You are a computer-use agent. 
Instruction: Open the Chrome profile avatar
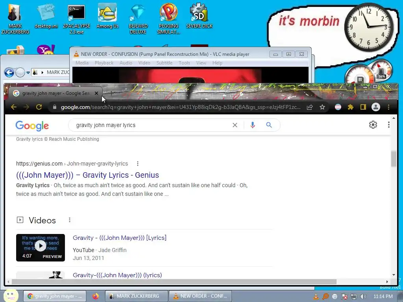(376, 107)
